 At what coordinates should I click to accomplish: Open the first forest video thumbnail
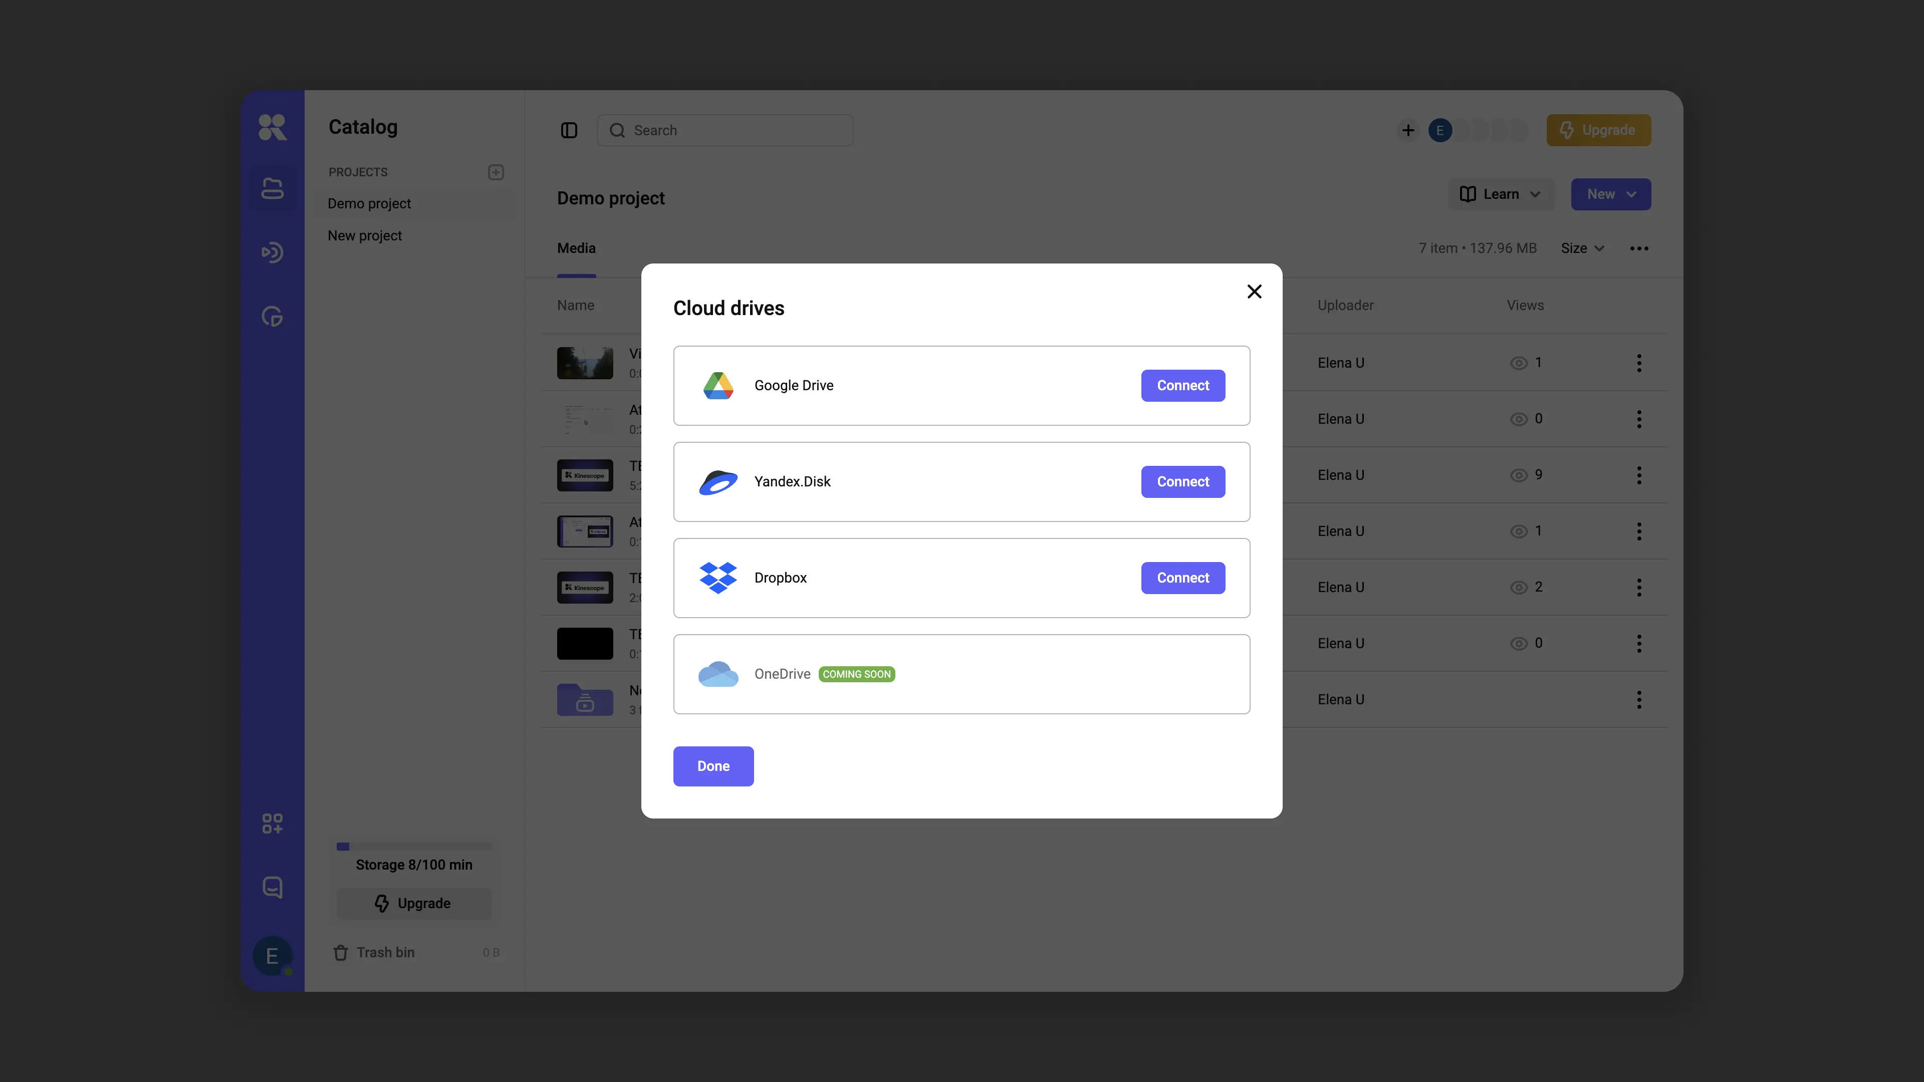point(585,363)
